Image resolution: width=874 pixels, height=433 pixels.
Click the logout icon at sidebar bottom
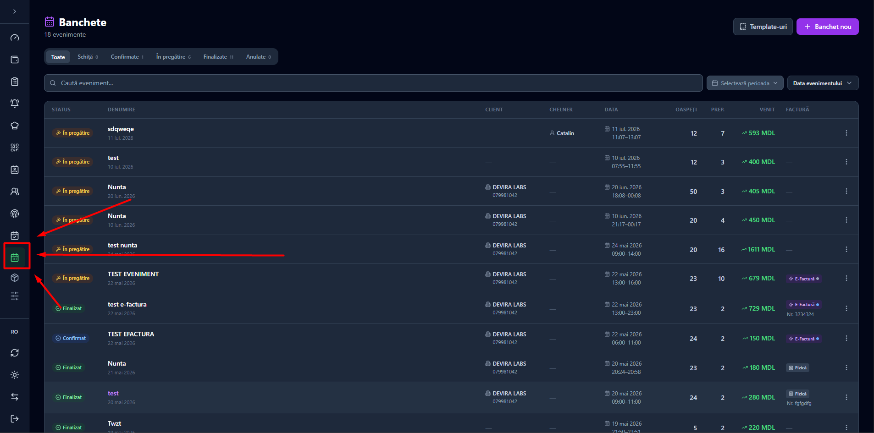(x=15, y=419)
